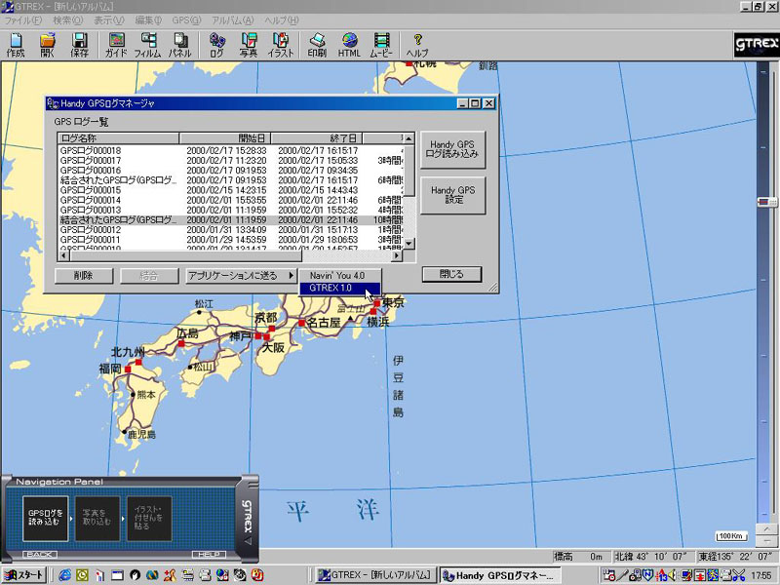Click the 写真 (Photo) toolbar icon
The image size is (780, 585).
pos(249,45)
